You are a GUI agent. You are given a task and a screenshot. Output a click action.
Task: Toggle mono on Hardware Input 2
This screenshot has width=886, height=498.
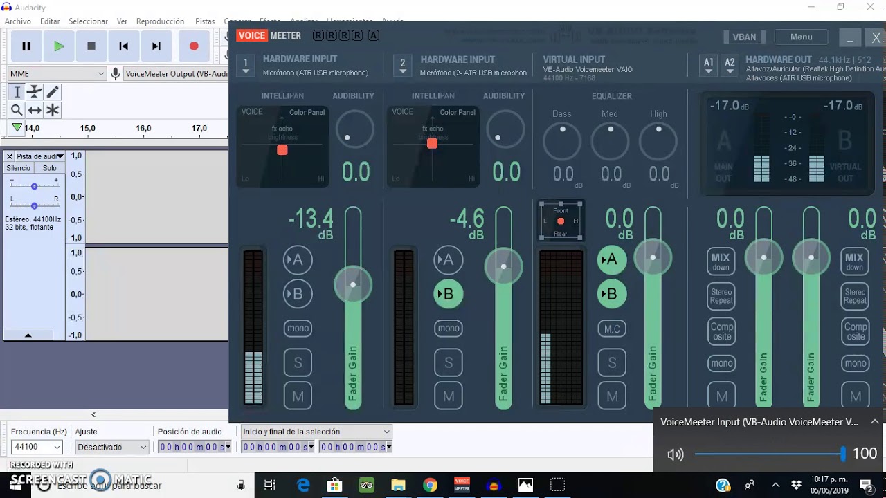(x=449, y=329)
